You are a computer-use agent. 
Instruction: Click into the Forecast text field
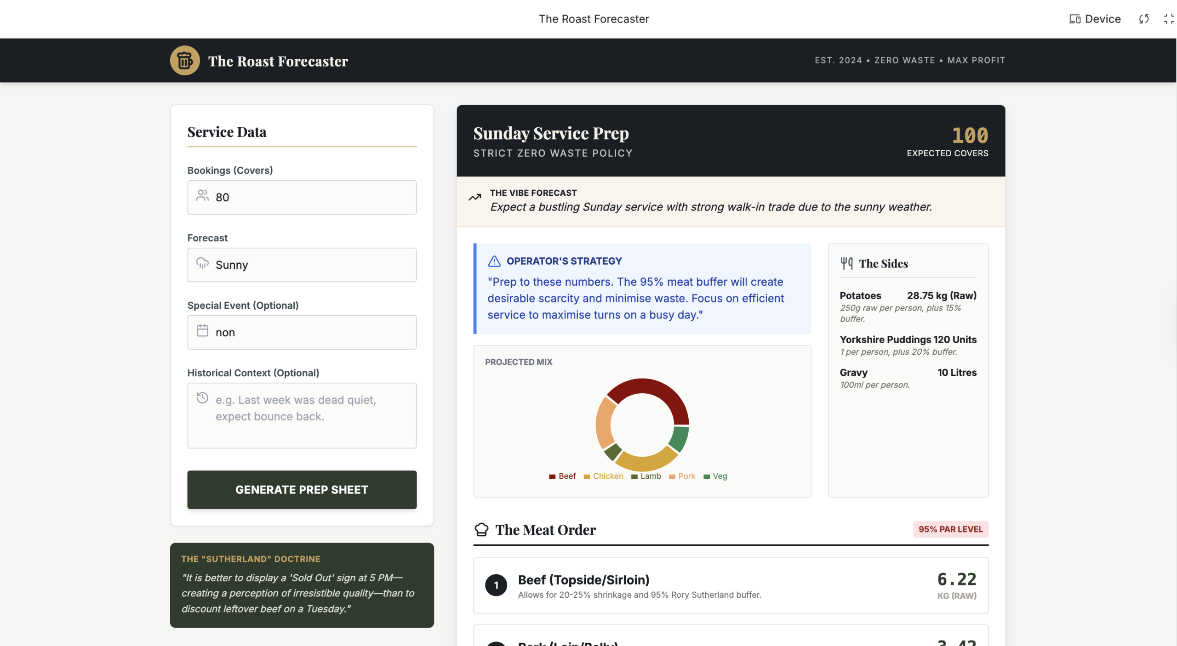point(313,265)
